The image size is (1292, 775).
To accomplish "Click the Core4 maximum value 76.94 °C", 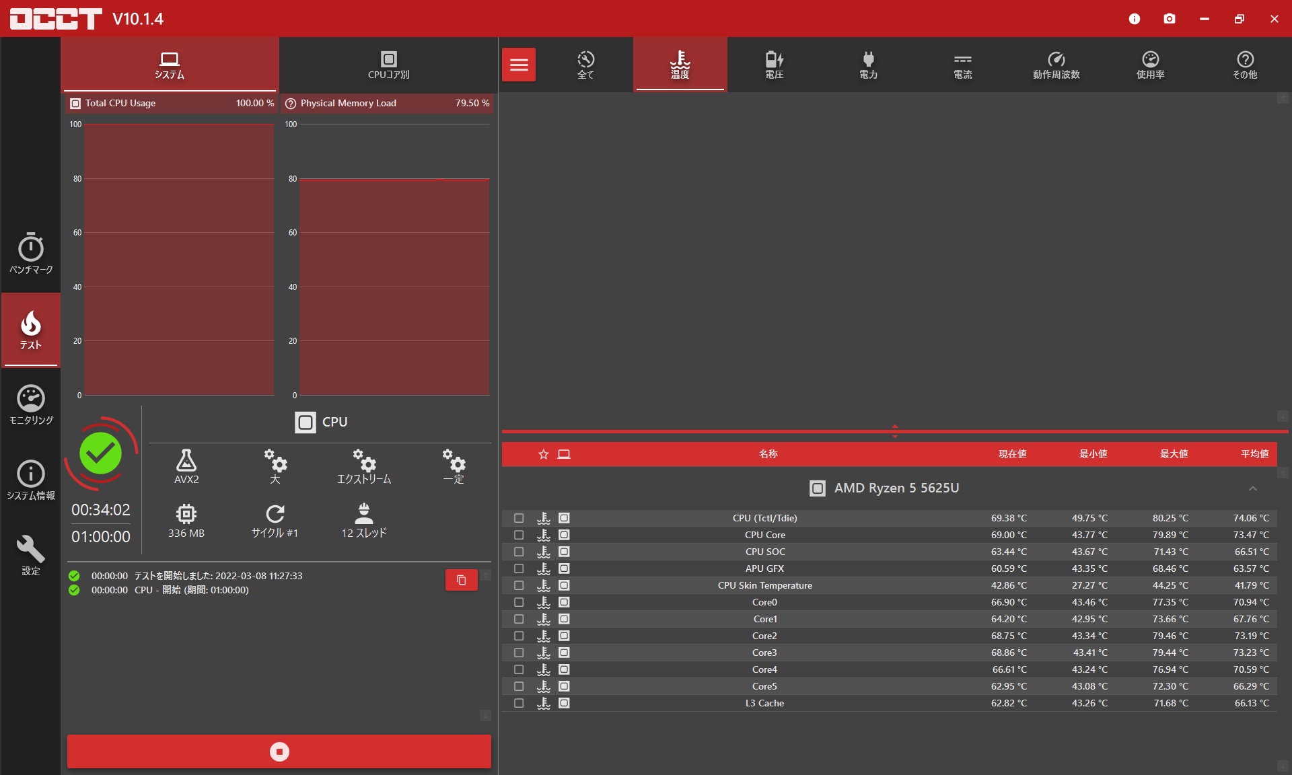I will (x=1170, y=669).
